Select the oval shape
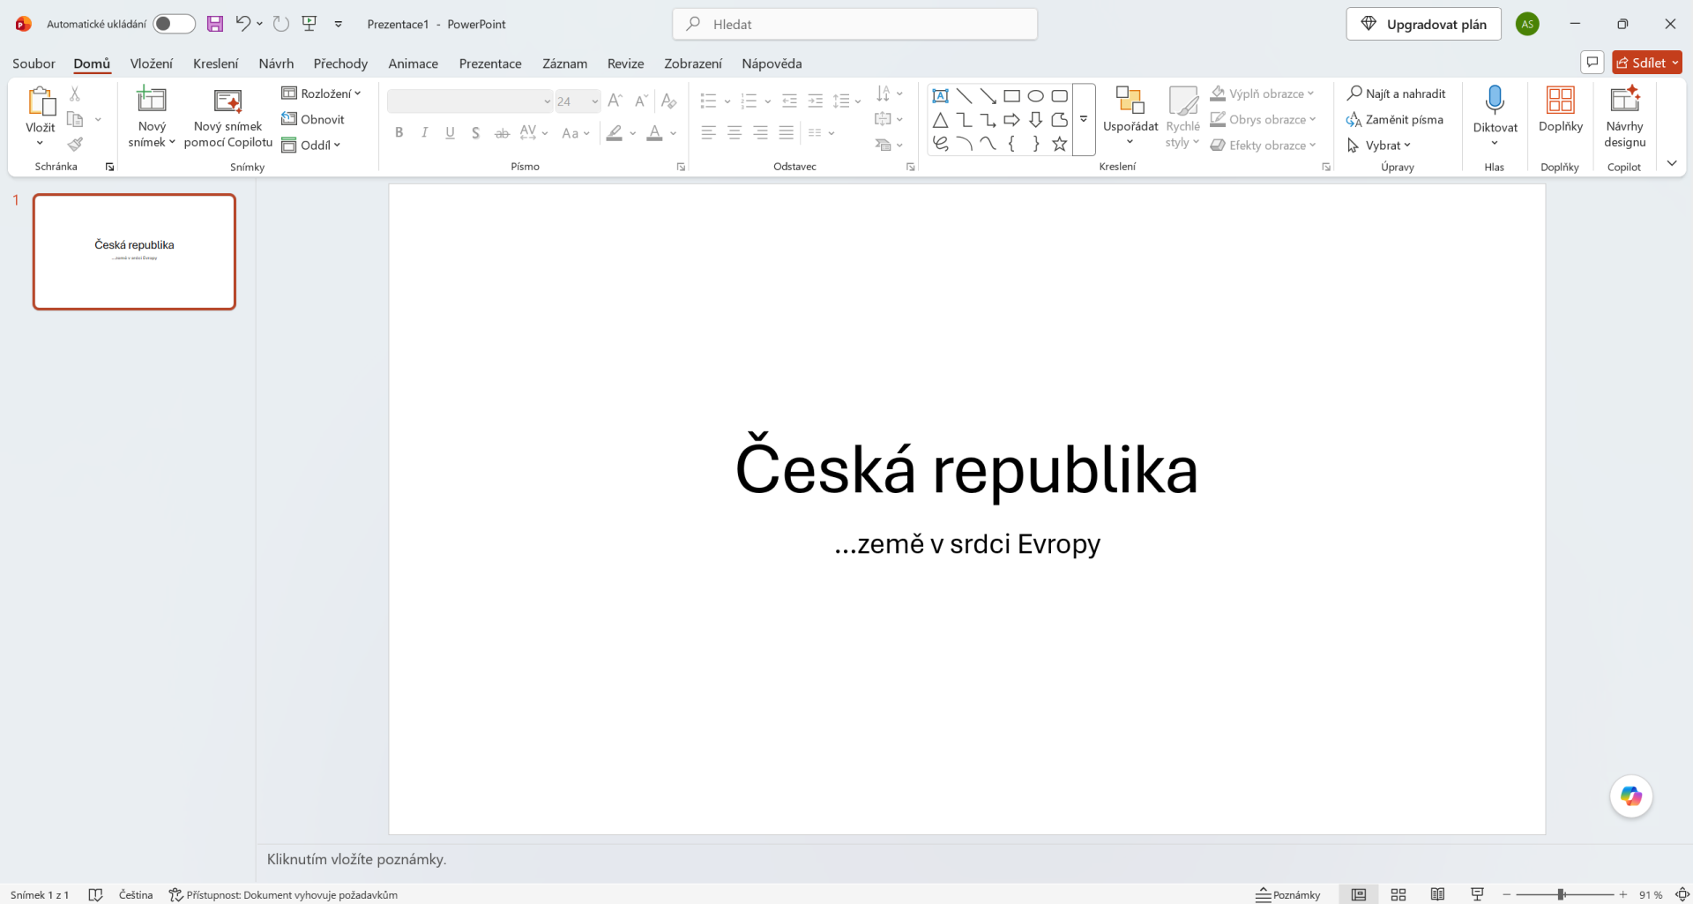1693x904 pixels. coord(1036,96)
